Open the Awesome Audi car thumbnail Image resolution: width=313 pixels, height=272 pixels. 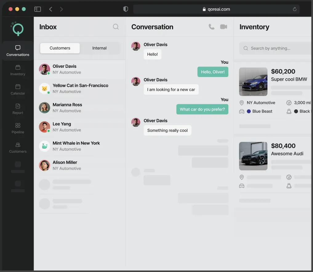point(253,156)
